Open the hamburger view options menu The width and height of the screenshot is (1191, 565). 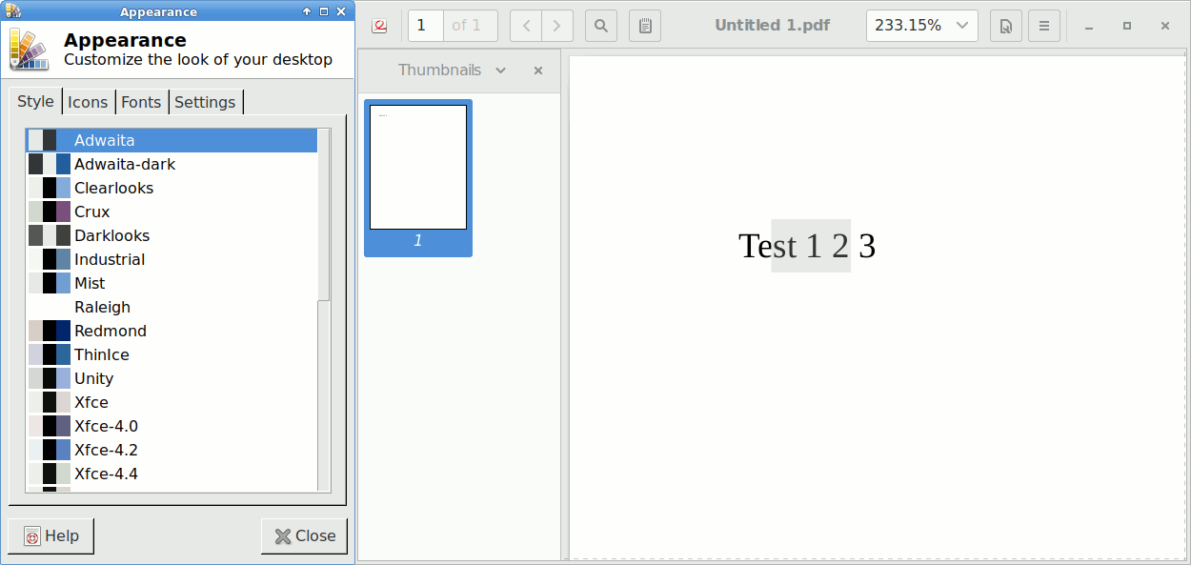coord(1044,26)
